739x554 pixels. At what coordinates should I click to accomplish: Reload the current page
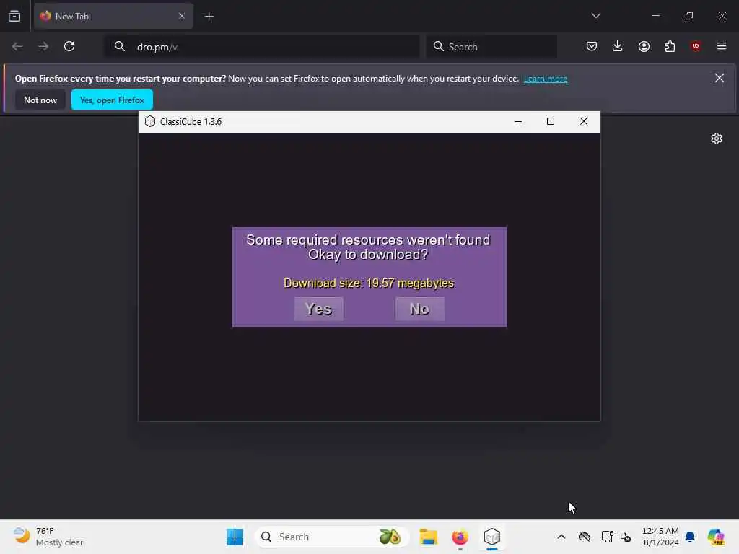point(69,46)
